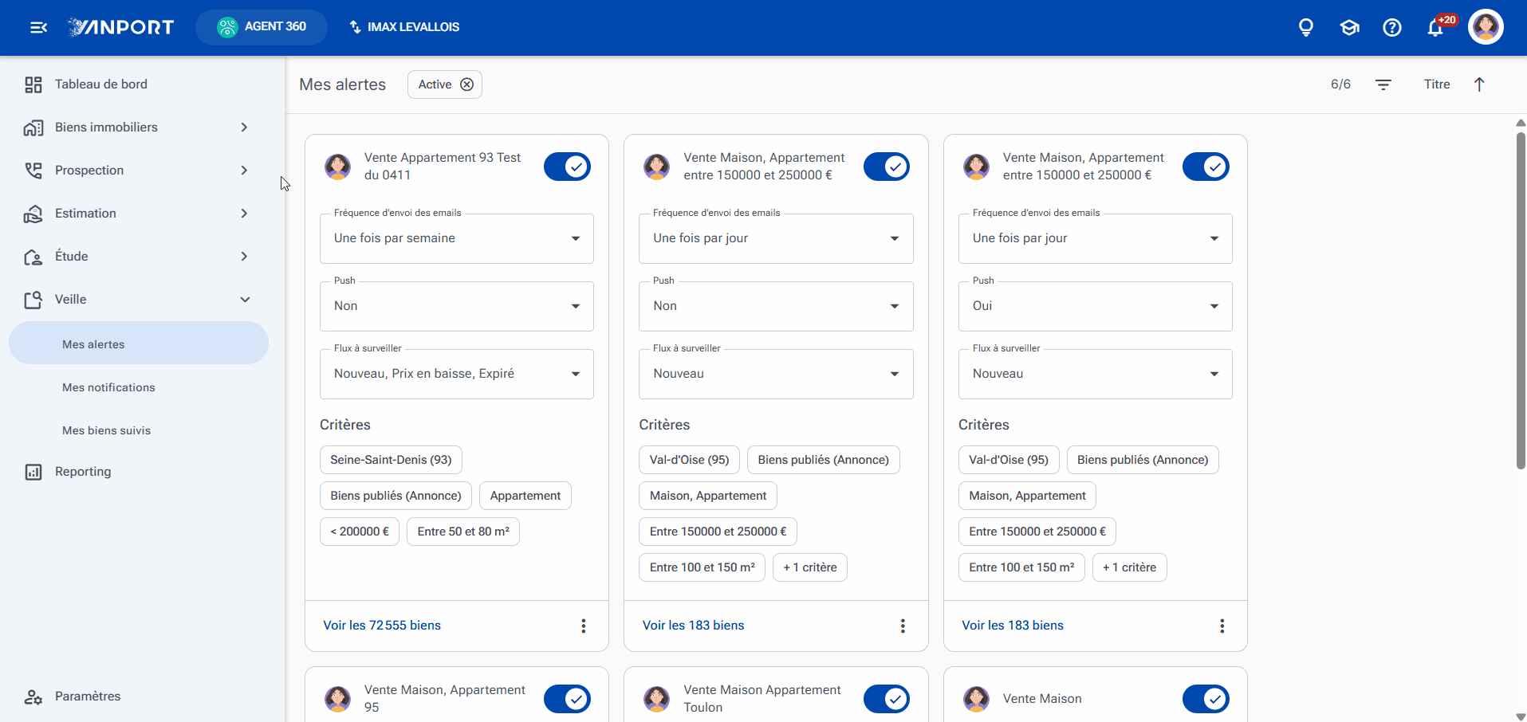Click the Prospection phone icon
Viewport: 1527px width, 722px height.
tap(33, 171)
